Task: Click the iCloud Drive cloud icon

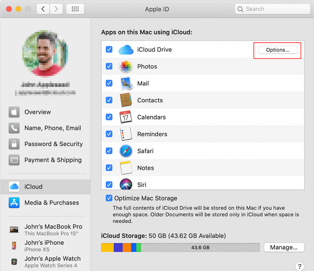Action: coord(126,50)
